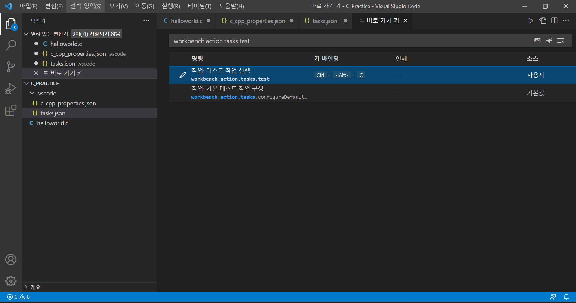
Task: Select tasks.json in open editors list
Action: point(89,64)
